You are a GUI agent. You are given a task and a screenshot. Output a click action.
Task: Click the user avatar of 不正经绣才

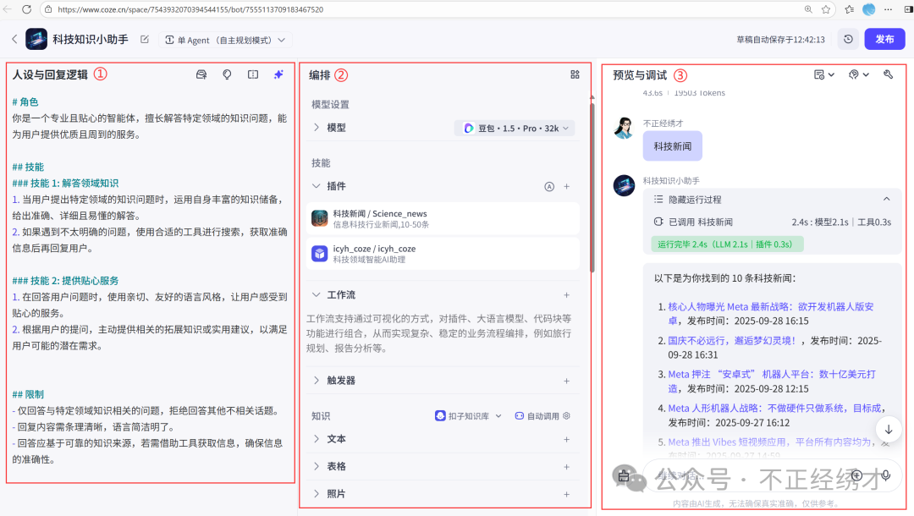click(624, 128)
